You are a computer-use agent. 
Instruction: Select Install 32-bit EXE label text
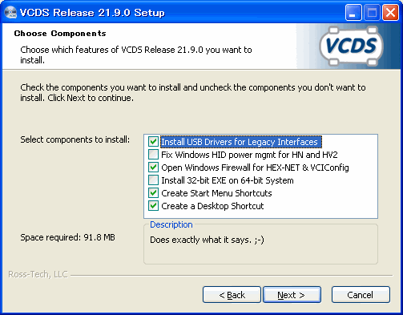tap(228, 180)
